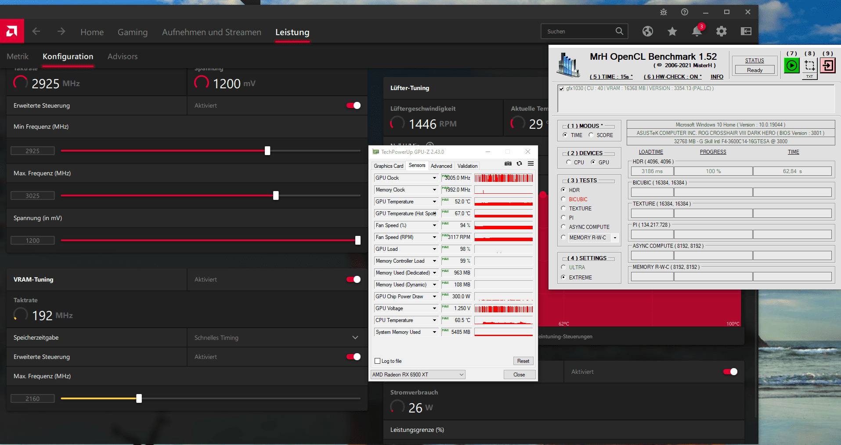The height and width of the screenshot is (445, 841).
Task: Click the GPU-Z Close button
Action: (519, 375)
